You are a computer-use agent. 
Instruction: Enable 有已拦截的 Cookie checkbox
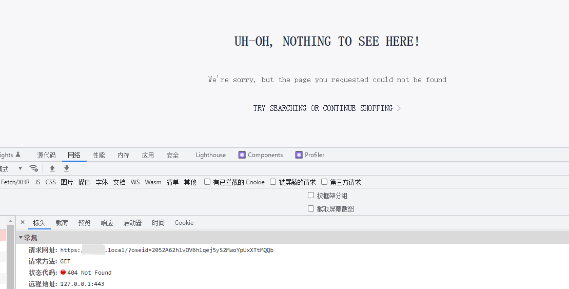tap(207, 182)
